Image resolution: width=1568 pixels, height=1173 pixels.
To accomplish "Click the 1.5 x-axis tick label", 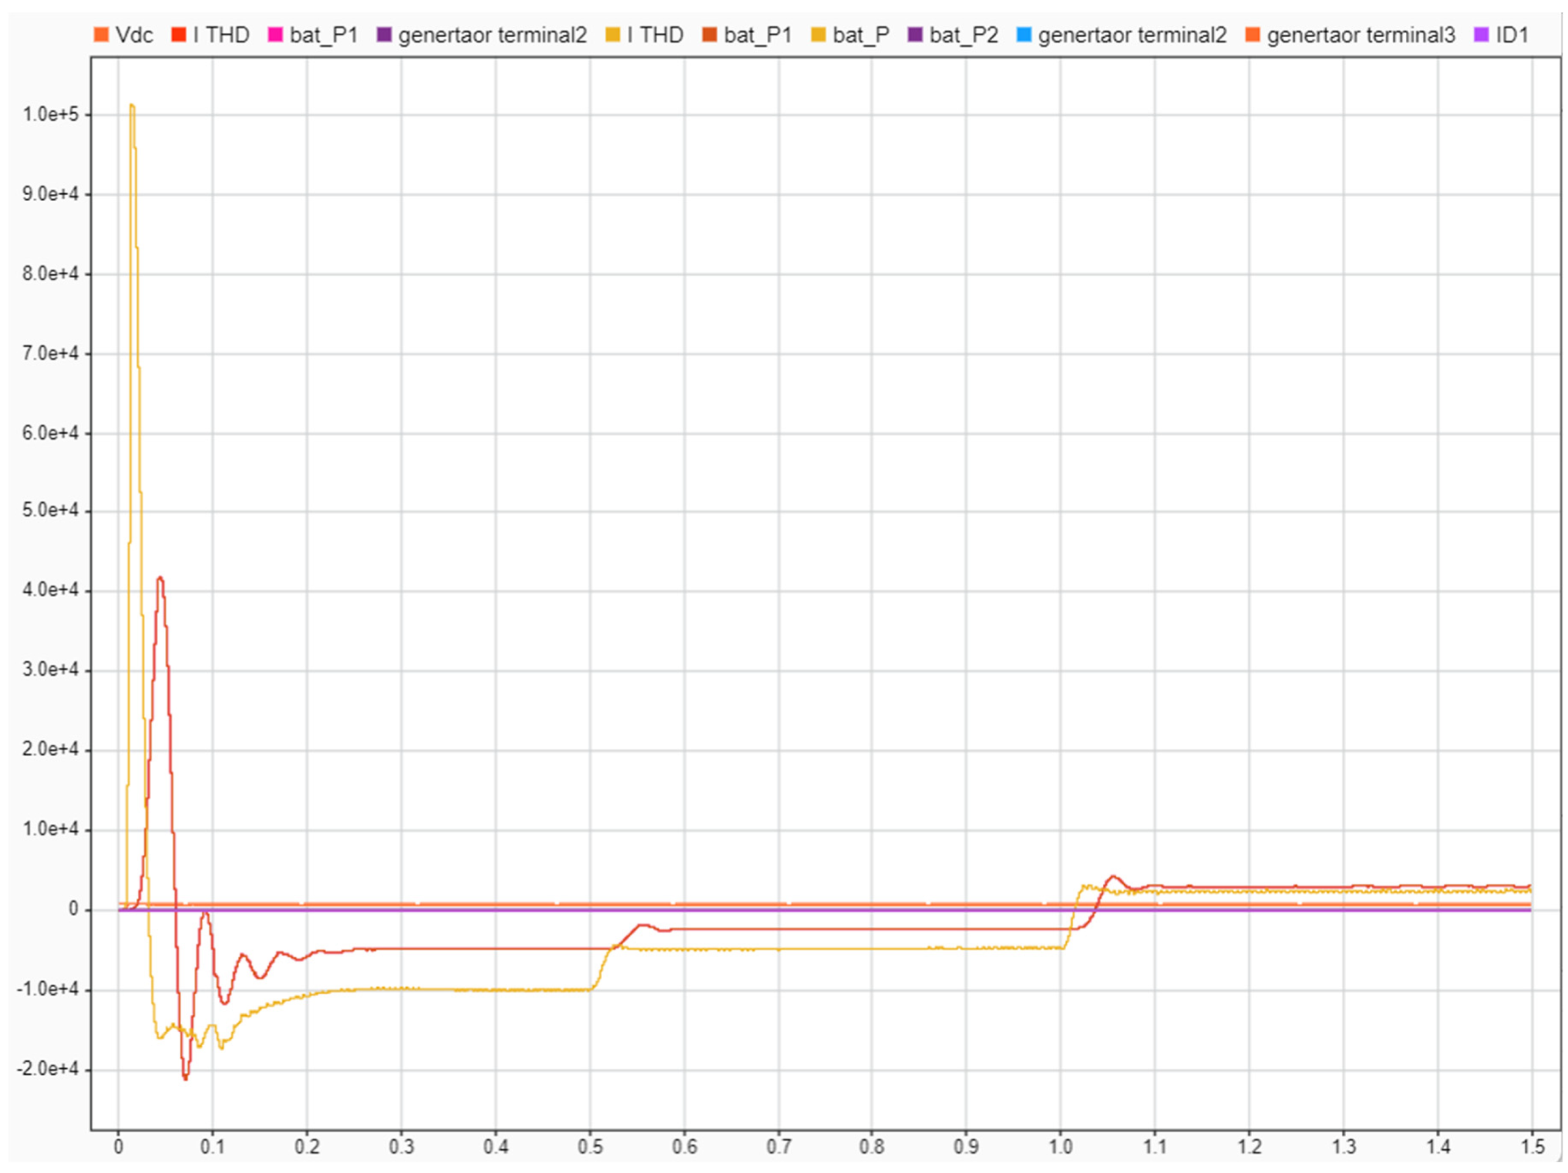I will 1532,1147.
